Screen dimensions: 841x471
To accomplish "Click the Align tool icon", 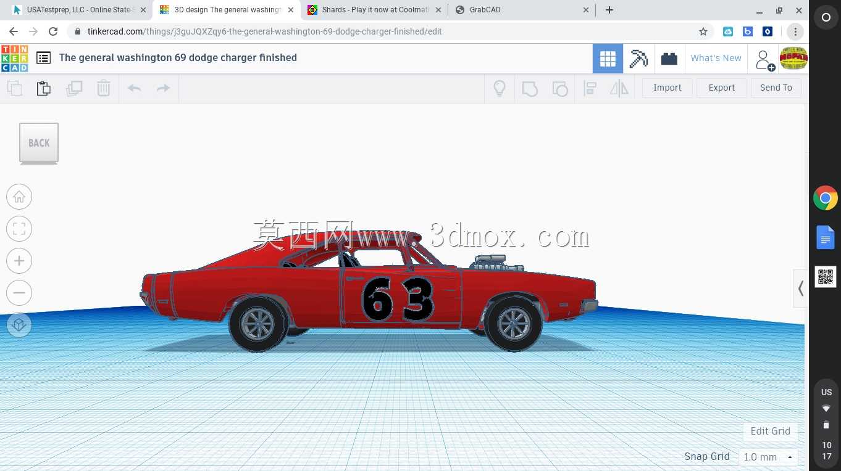I will (590, 88).
